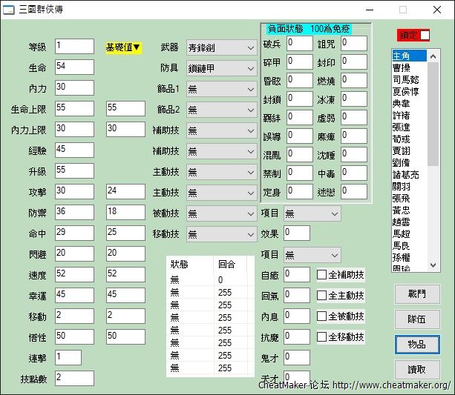The height and width of the screenshot is (395, 455).
Task: Open the 飾品1 dropdown
Action: click(x=222, y=89)
